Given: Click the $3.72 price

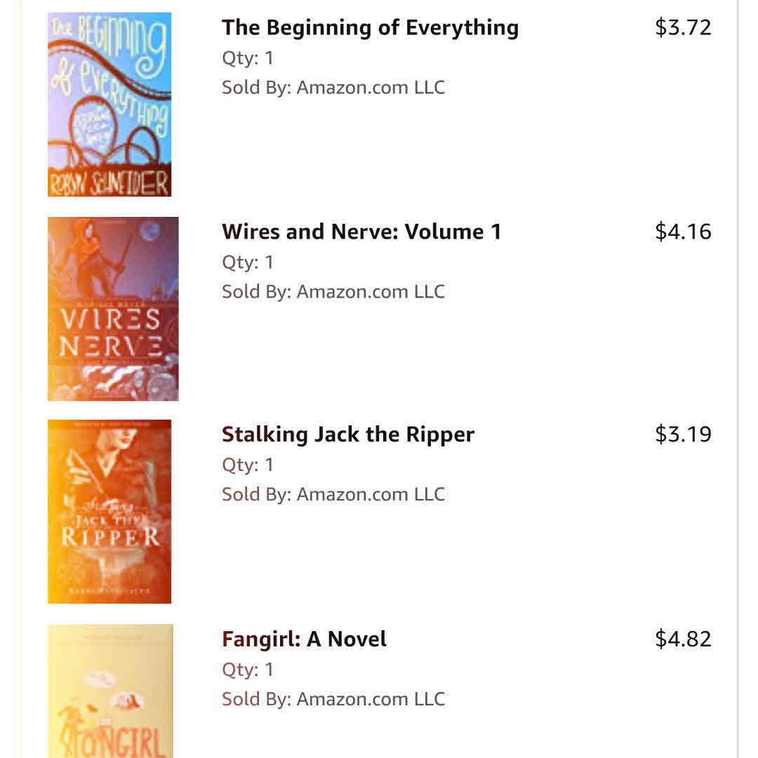Looking at the screenshot, I should pos(683,27).
